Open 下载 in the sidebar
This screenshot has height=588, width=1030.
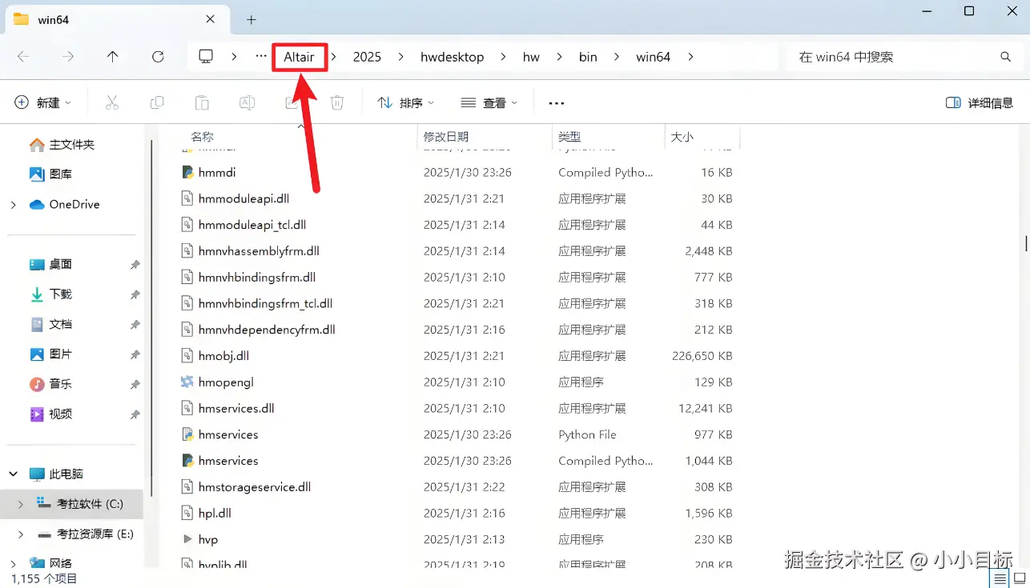[61, 294]
